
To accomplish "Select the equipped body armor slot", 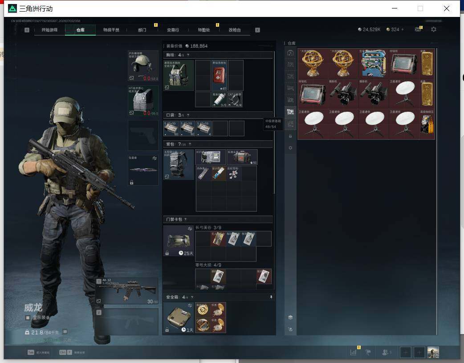I will tap(143, 101).
